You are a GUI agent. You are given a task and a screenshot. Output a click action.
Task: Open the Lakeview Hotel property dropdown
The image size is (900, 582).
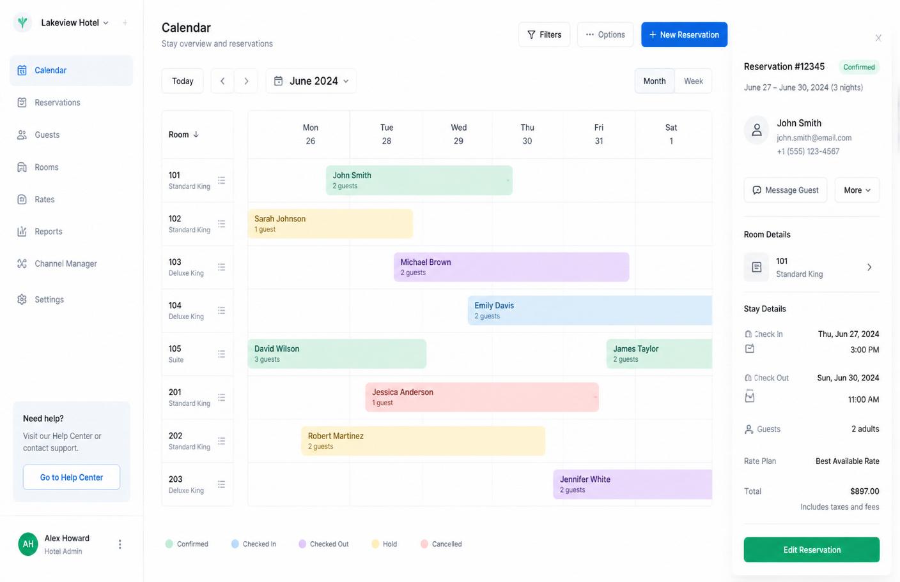tap(75, 22)
